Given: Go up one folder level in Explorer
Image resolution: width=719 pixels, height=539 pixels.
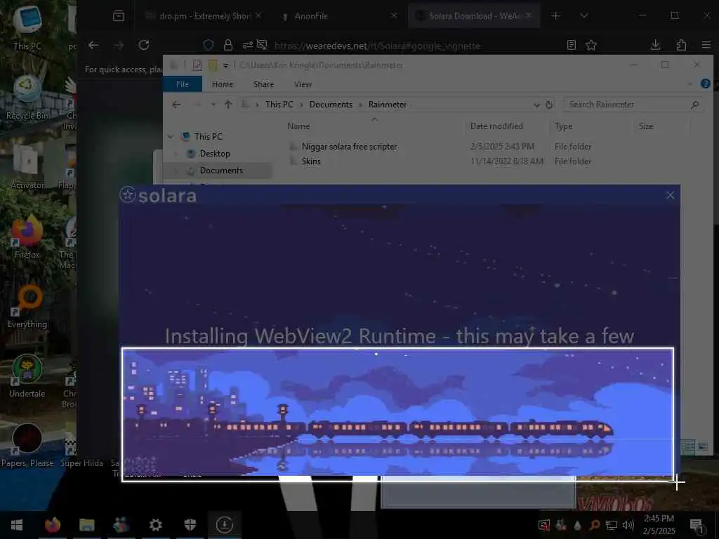Looking at the screenshot, I should tap(228, 105).
